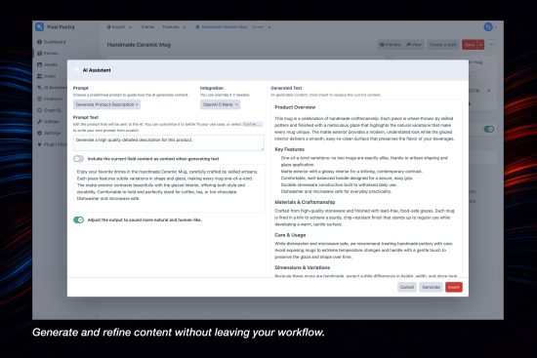Click the AI Assistant dialog title
This screenshot has height=358, width=537.
point(97,70)
